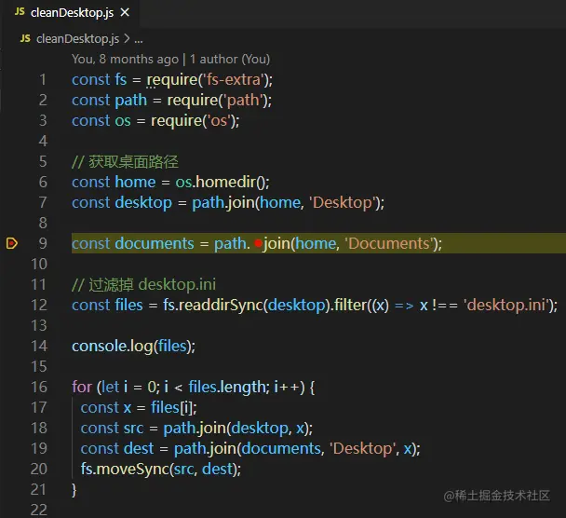Click the comment '// 过滤掉 desktop.ini'
The height and width of the screenshot is (518, 566).
(x=143, y=285)
